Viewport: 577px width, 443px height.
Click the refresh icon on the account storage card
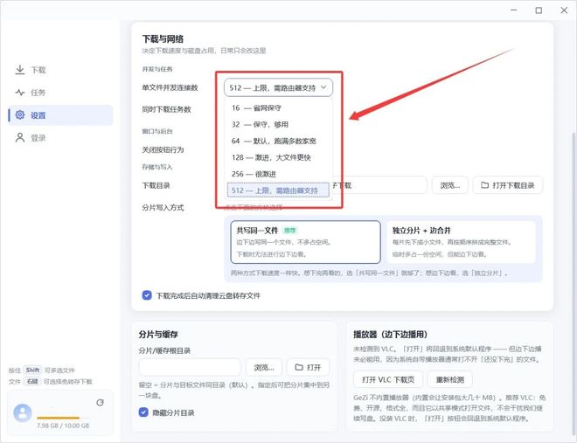tap(100, 403)
